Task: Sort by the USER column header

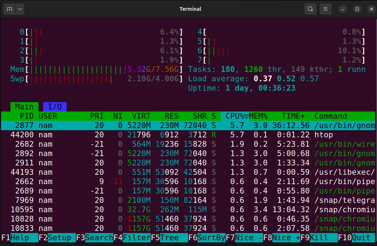Action: [x=48, y=116]
